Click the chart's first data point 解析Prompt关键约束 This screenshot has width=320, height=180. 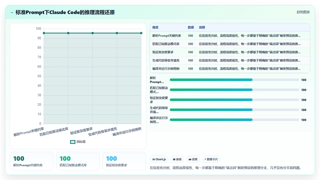tap(44, 33)
